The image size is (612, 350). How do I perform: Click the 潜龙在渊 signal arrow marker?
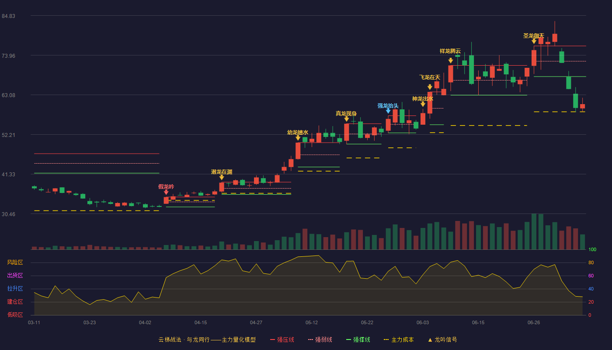pyautogui.click(x=222, y=177)
